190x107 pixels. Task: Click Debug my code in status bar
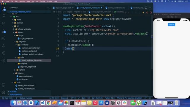[x=26, y=98]
